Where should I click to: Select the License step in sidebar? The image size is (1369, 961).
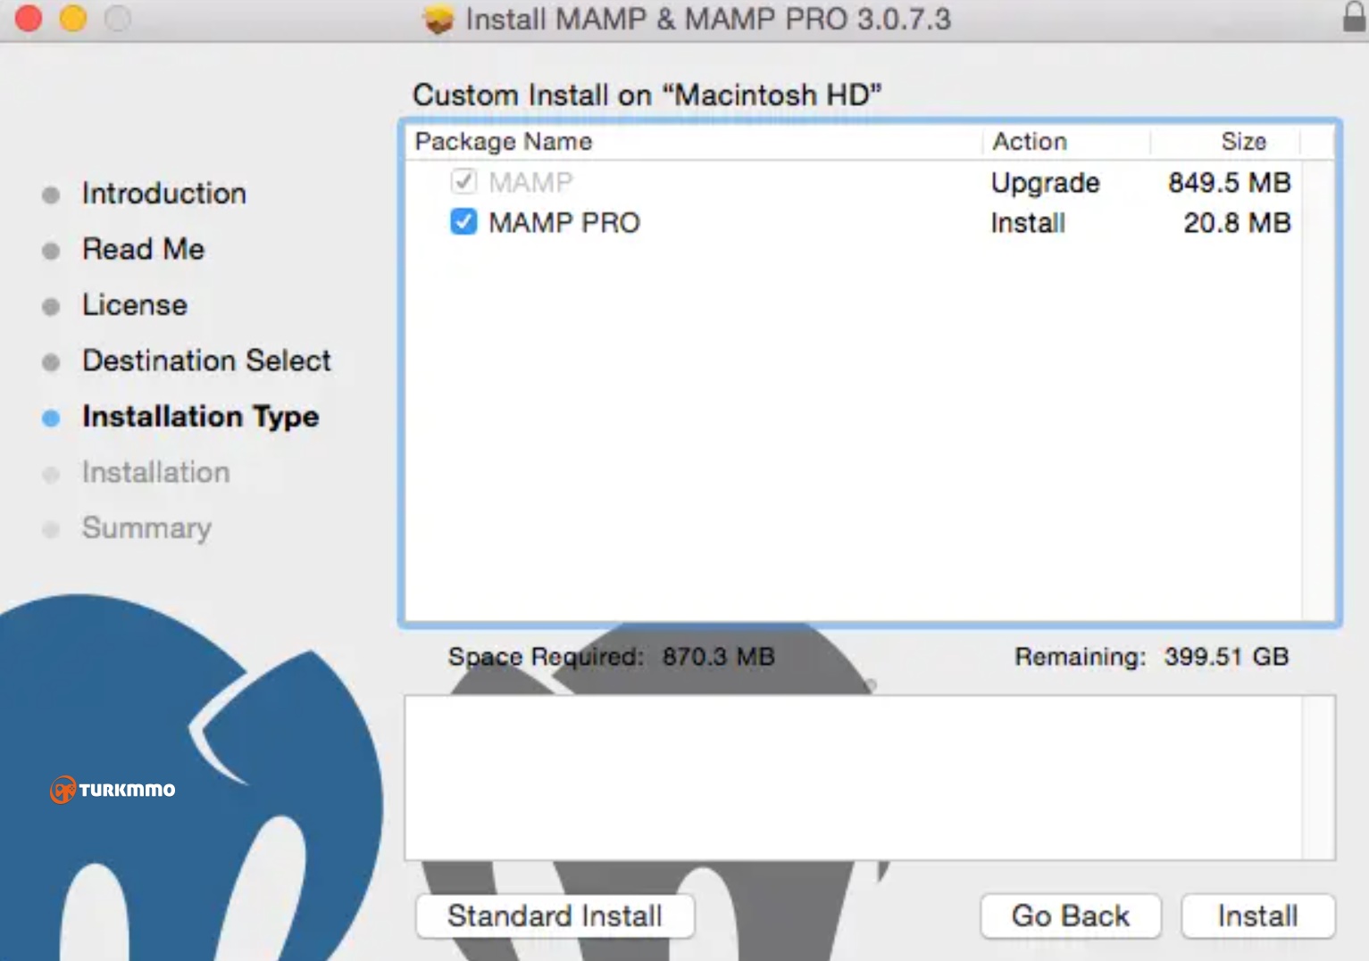tap(135, 305)
